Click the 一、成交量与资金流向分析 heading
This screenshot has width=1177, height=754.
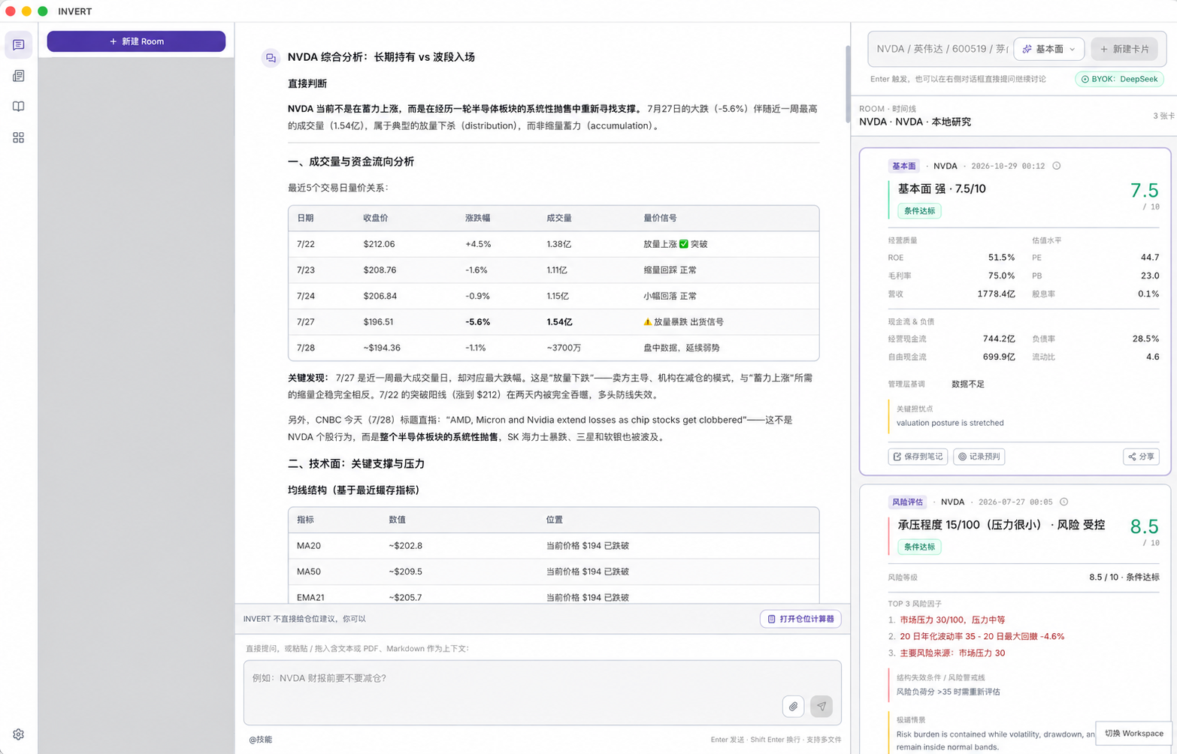(x=351, y=161)
